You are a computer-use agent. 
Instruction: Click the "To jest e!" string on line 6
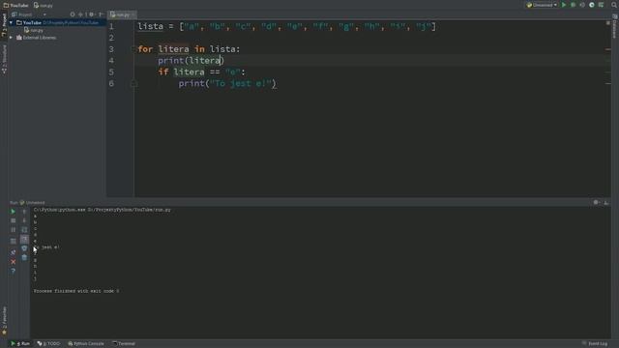241,84
